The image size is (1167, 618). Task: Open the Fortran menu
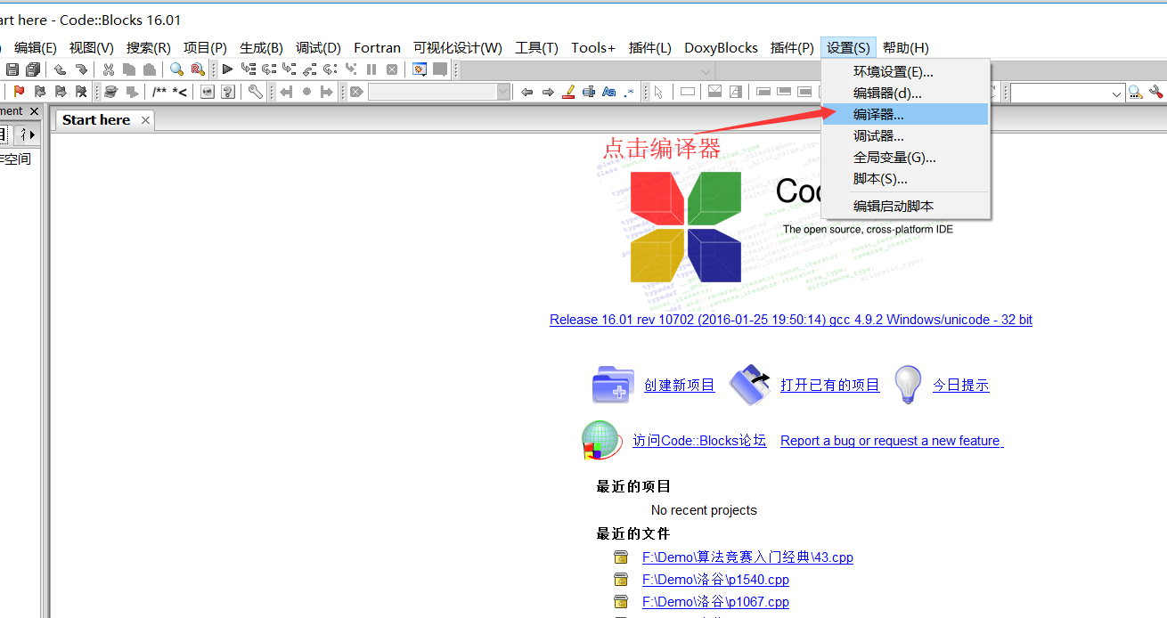click(377, 48)
